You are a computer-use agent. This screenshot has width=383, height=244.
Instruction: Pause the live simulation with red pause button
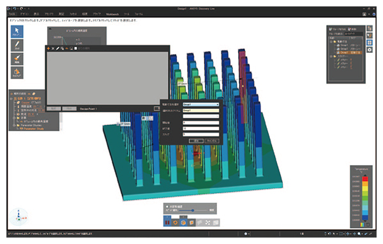point(167,222)
